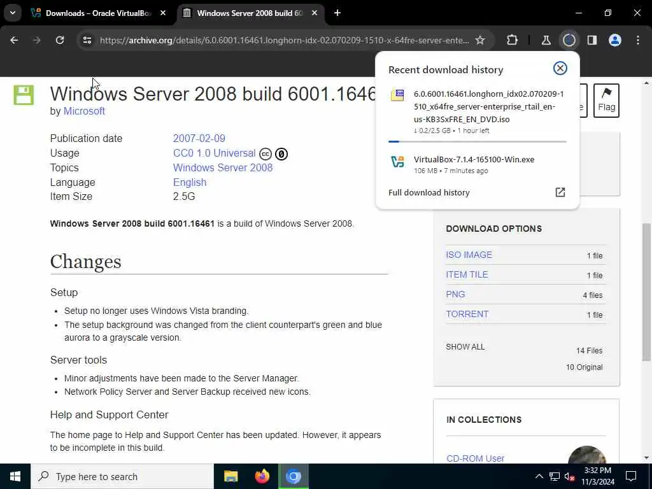Show hidden system tray icons

[539, 476]
